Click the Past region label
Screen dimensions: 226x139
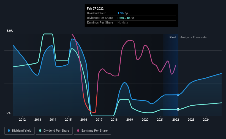tap(173, 37)
